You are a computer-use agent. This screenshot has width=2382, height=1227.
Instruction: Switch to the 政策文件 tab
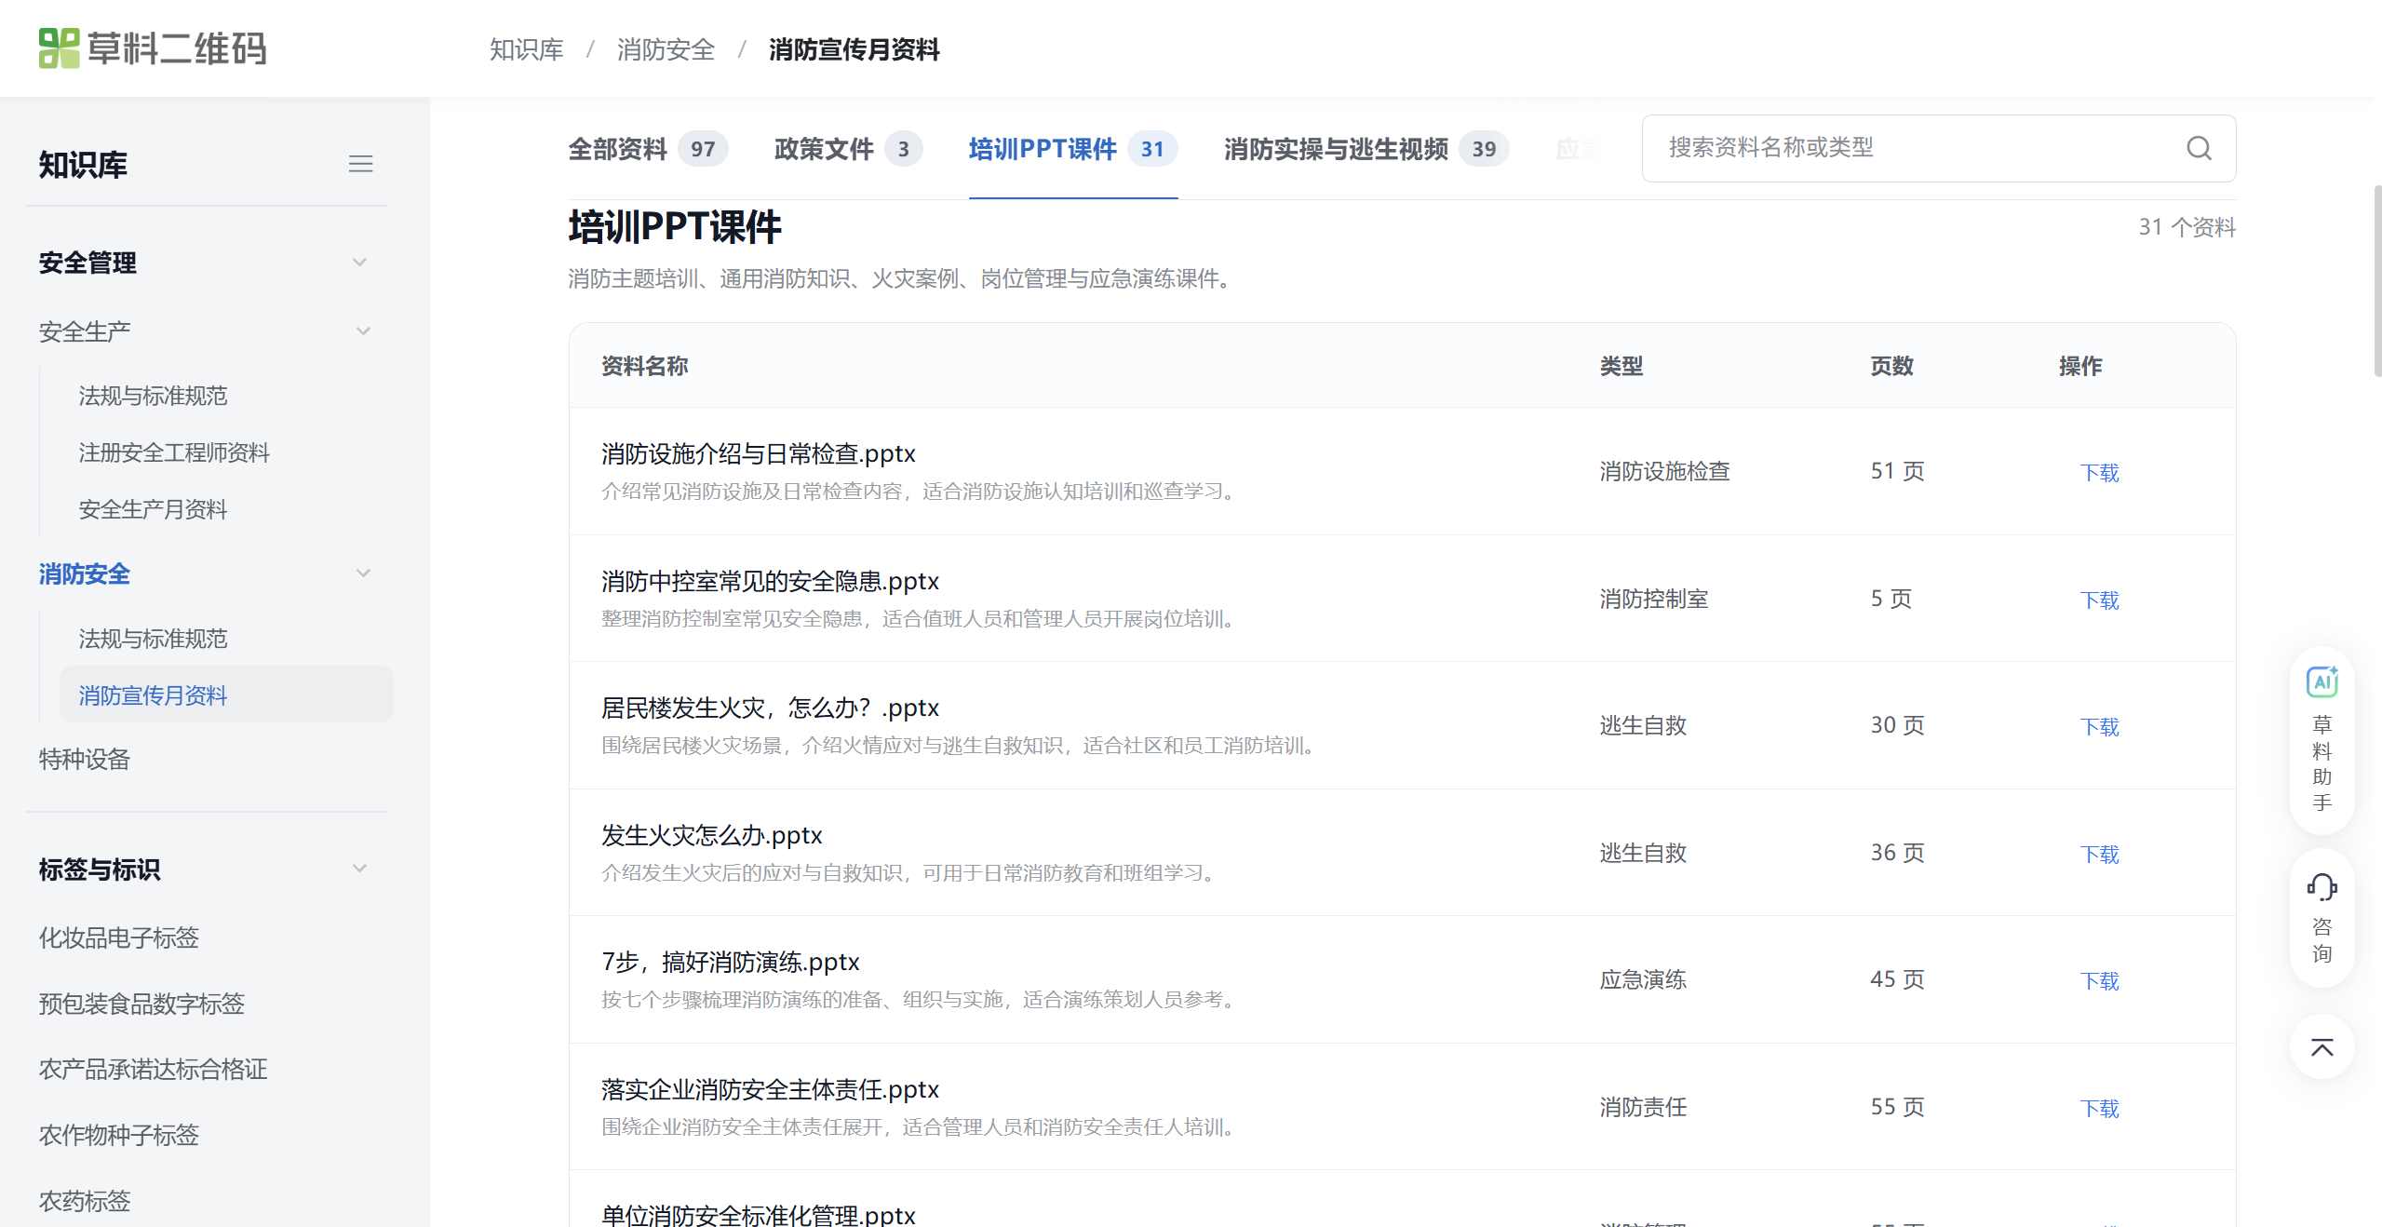pos(848,149)
